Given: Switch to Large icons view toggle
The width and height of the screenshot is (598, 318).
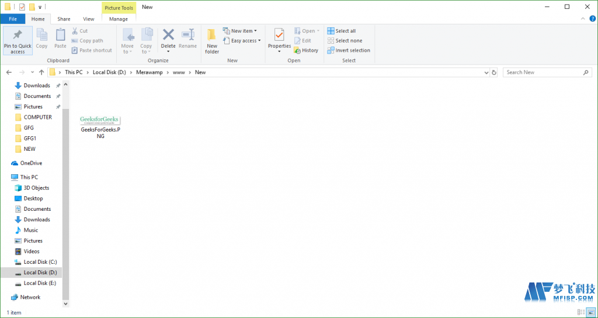Looking at the screenshot, I should tap(591, 312).
